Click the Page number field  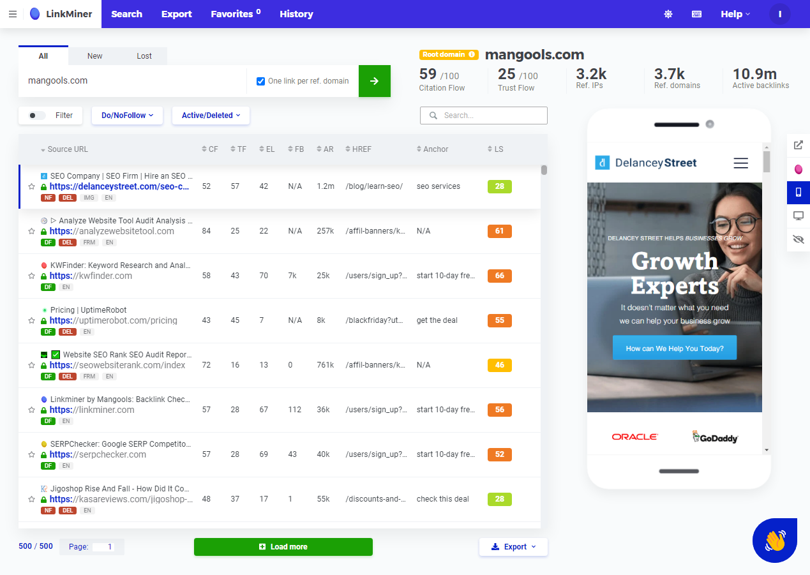pos(104,547)
